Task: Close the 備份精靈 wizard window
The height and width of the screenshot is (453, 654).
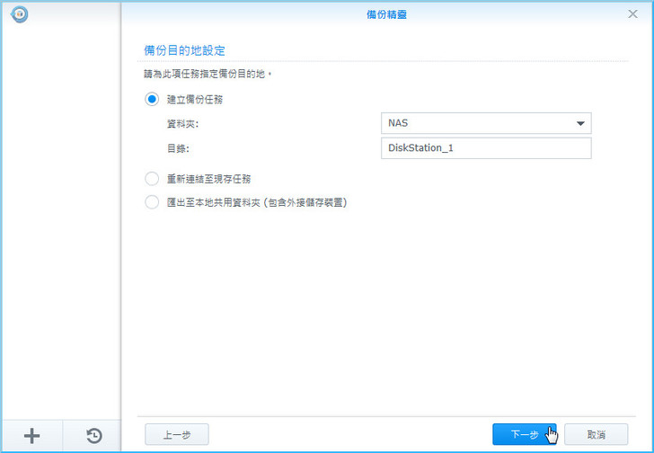Action: (x=632, y=14)
